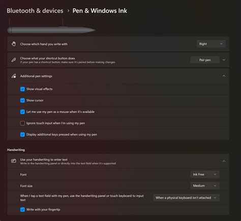This screenshot has height=221, width=241.
Task: Click the Font size label
Action: (x=26, y=186)
